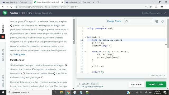Screen dimensions: 169x95
Task: Reload the page
Action: point(11,7)
